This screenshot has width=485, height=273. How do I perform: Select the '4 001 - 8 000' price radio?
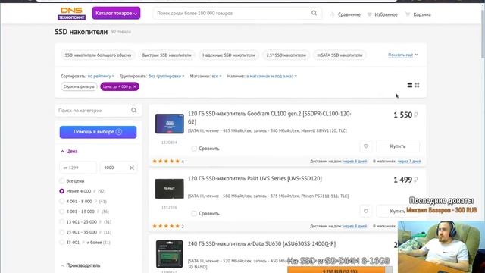[x=62, y=202]
